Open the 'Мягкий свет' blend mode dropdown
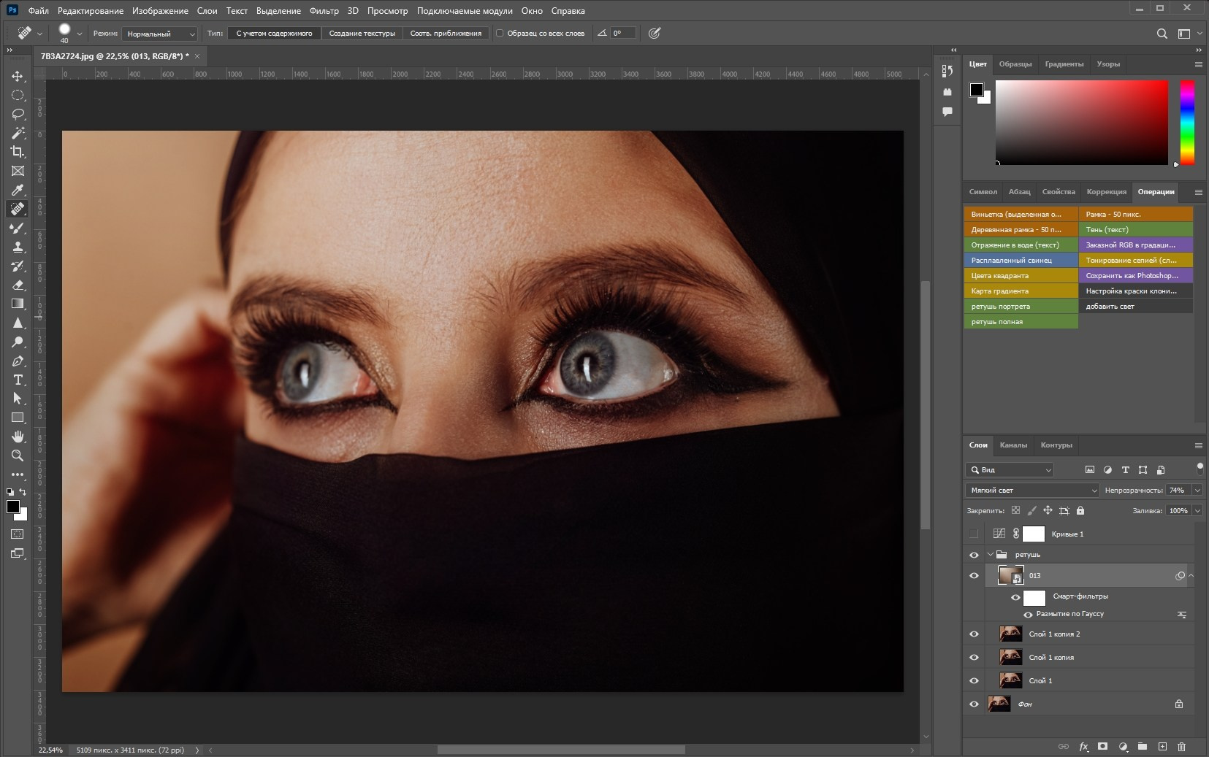The image size is (1209, 757). point(1031,491)
